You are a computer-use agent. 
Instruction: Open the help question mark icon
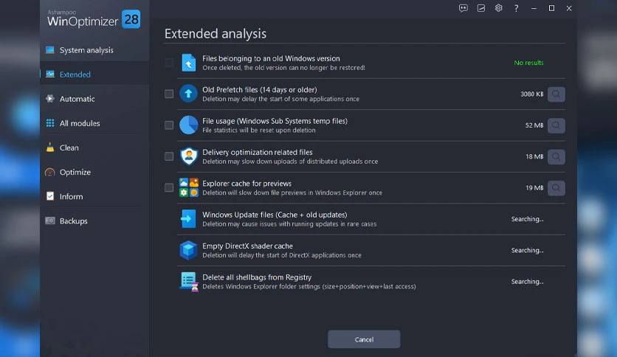(x=517, y=8)
